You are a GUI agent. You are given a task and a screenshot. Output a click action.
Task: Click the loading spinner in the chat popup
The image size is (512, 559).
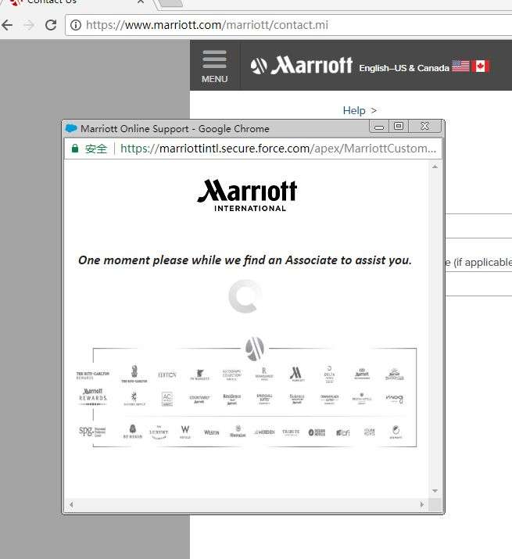[x=245, y=296]
